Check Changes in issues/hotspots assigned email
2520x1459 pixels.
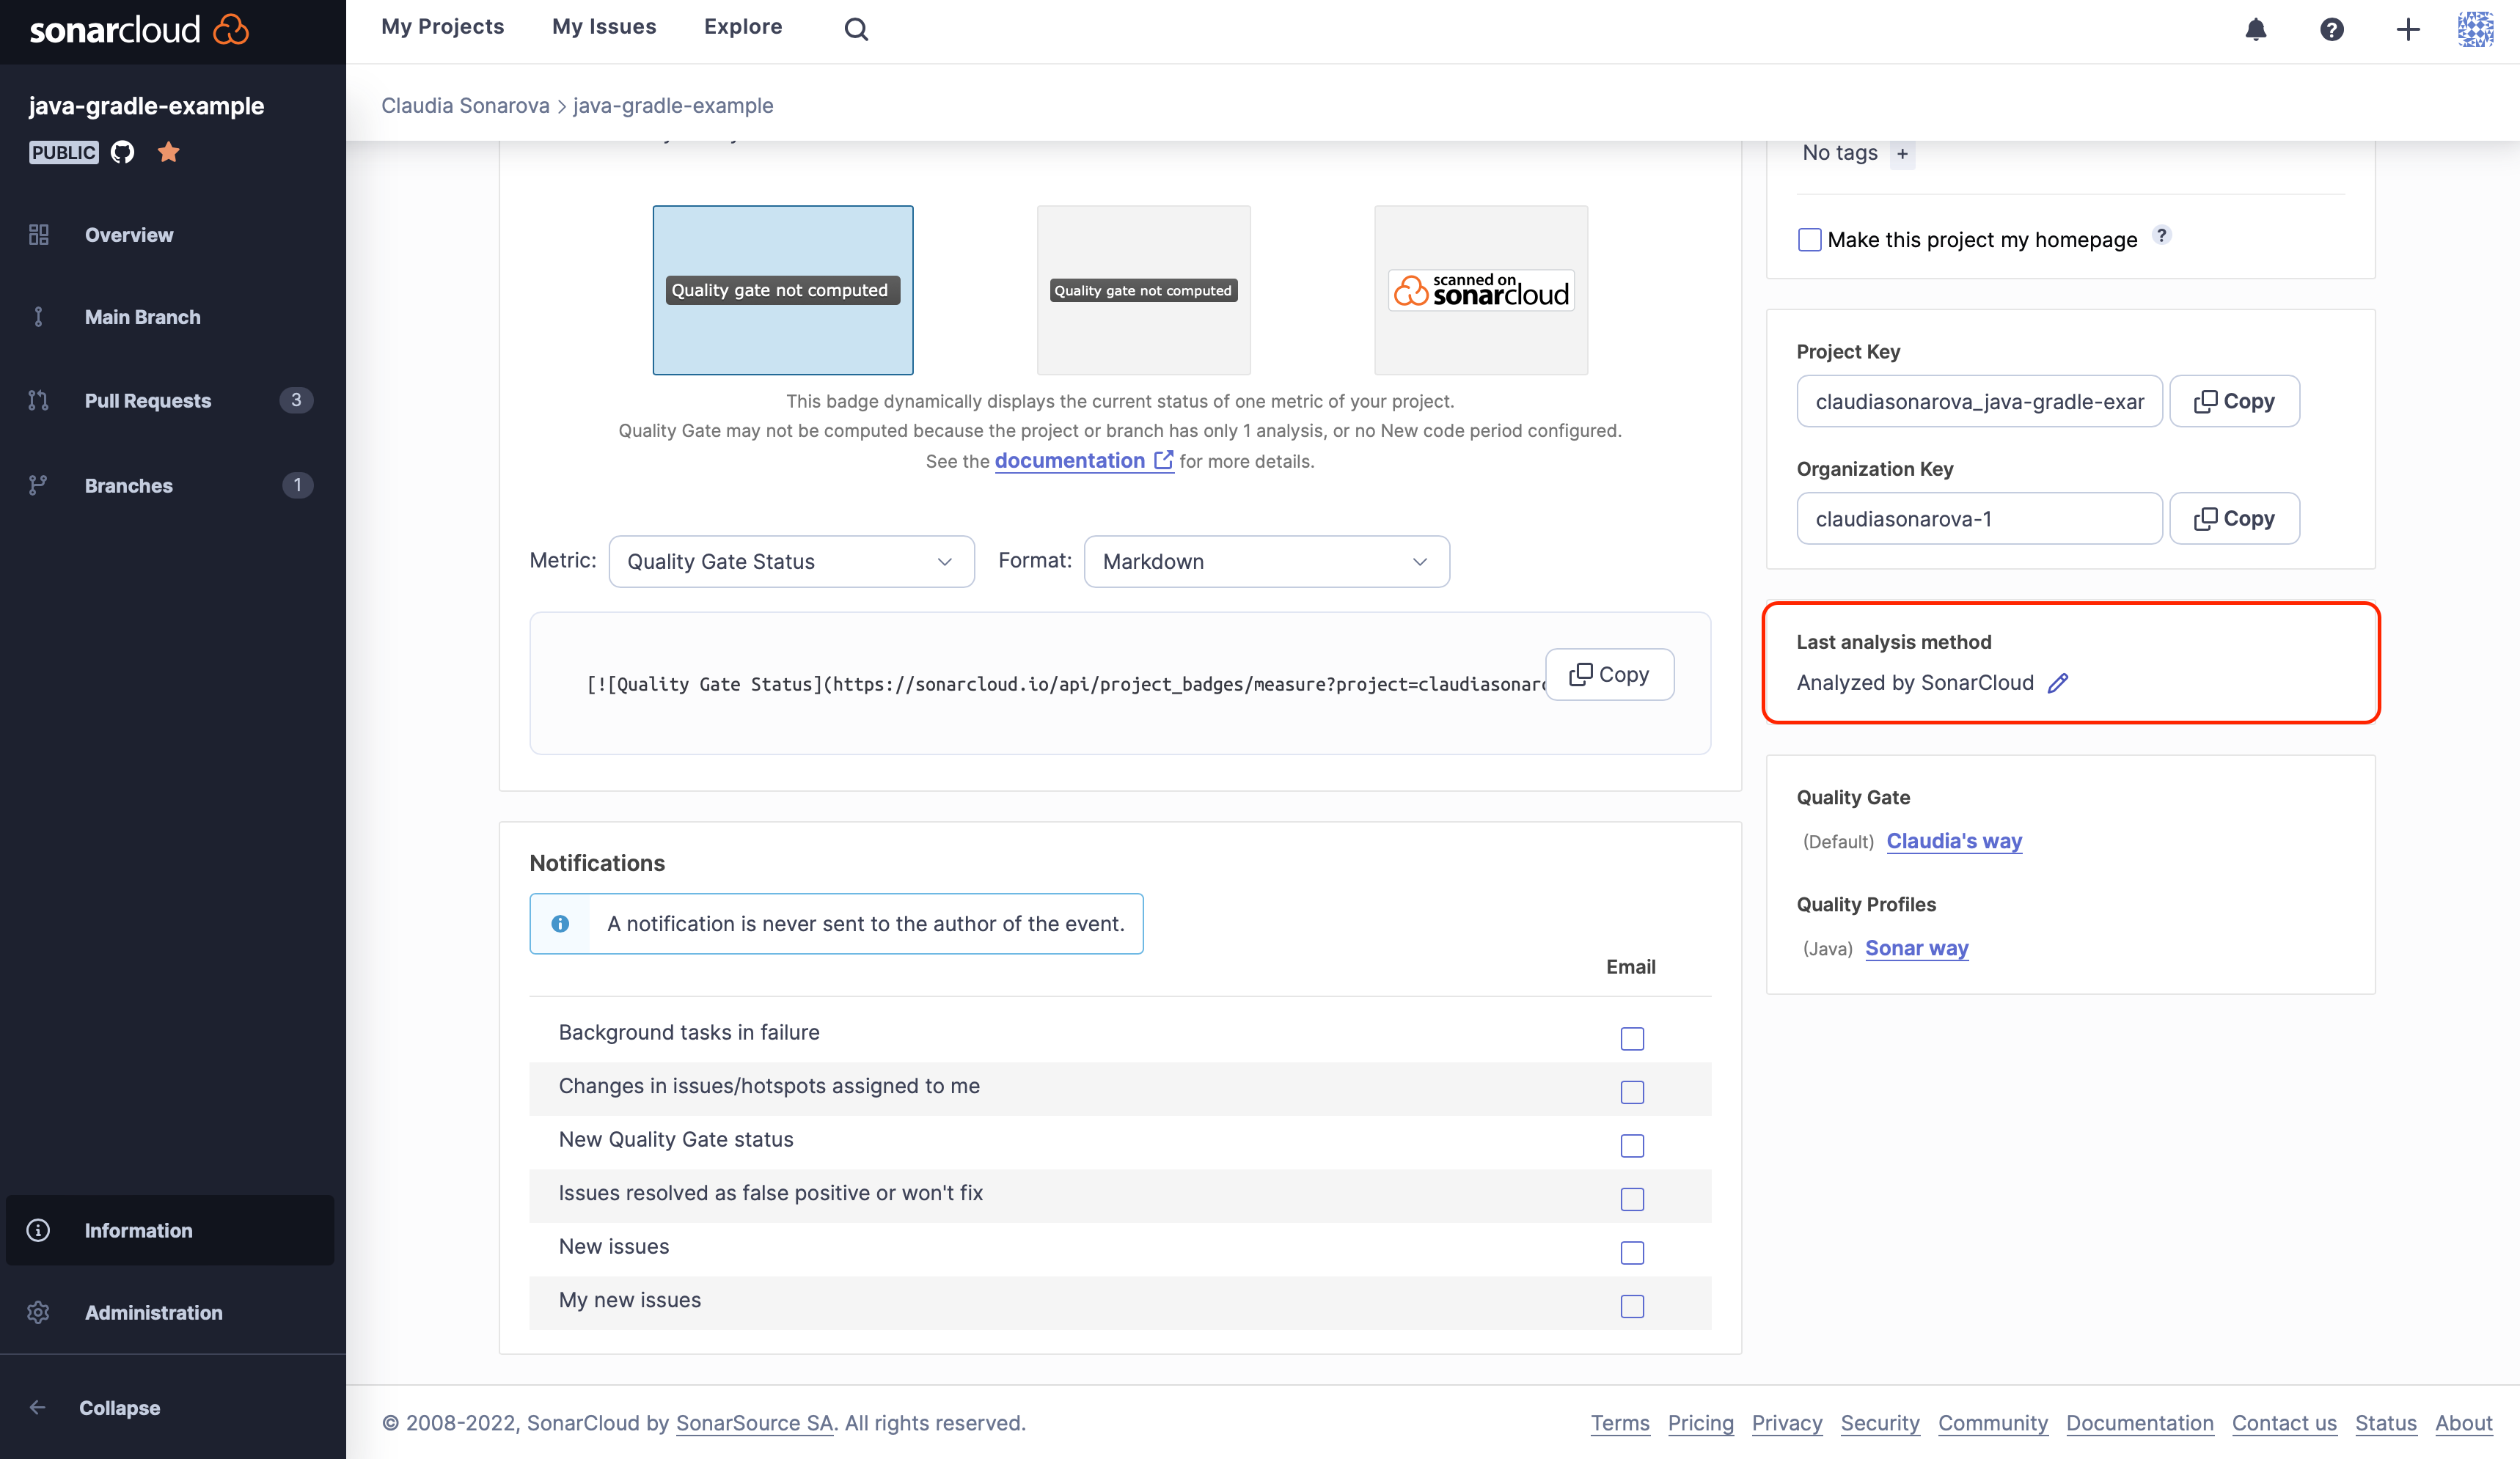click(1632, 1092)
